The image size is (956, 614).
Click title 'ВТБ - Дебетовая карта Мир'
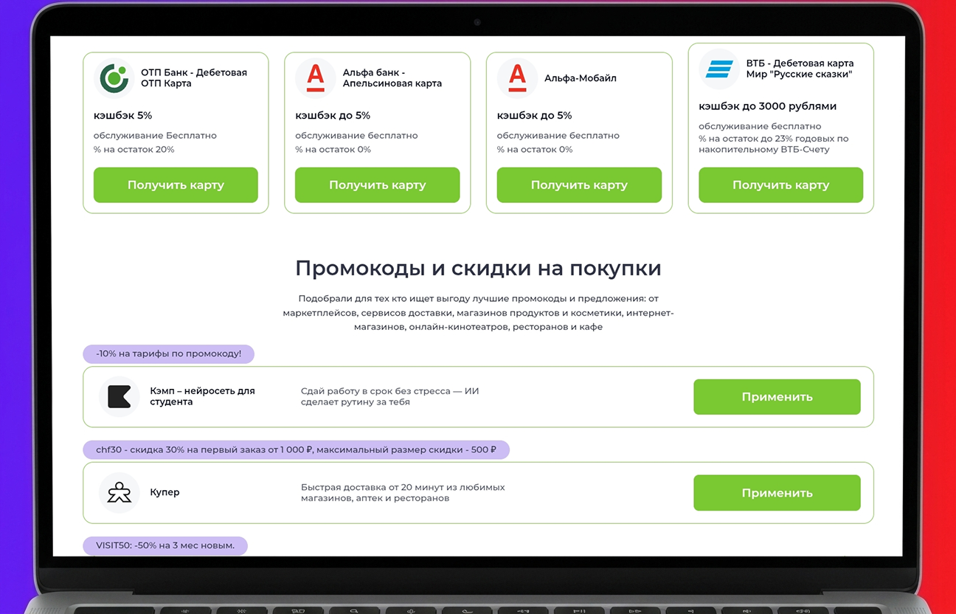click(x=800, y=69)
